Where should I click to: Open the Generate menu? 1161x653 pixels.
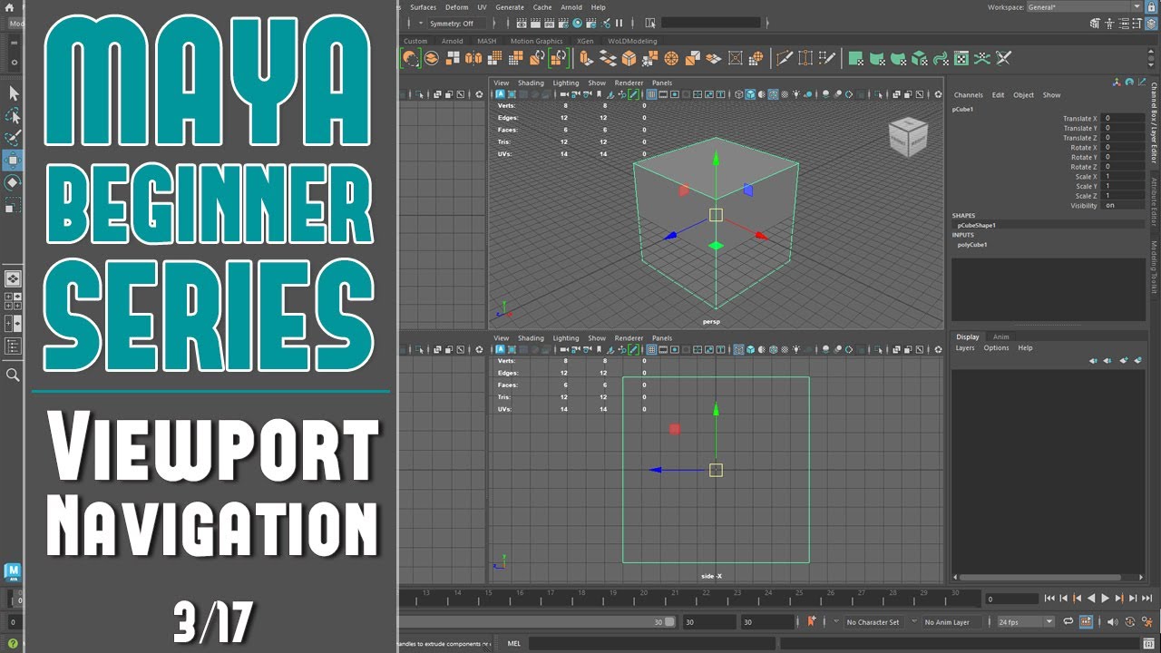tap(509, 7)
